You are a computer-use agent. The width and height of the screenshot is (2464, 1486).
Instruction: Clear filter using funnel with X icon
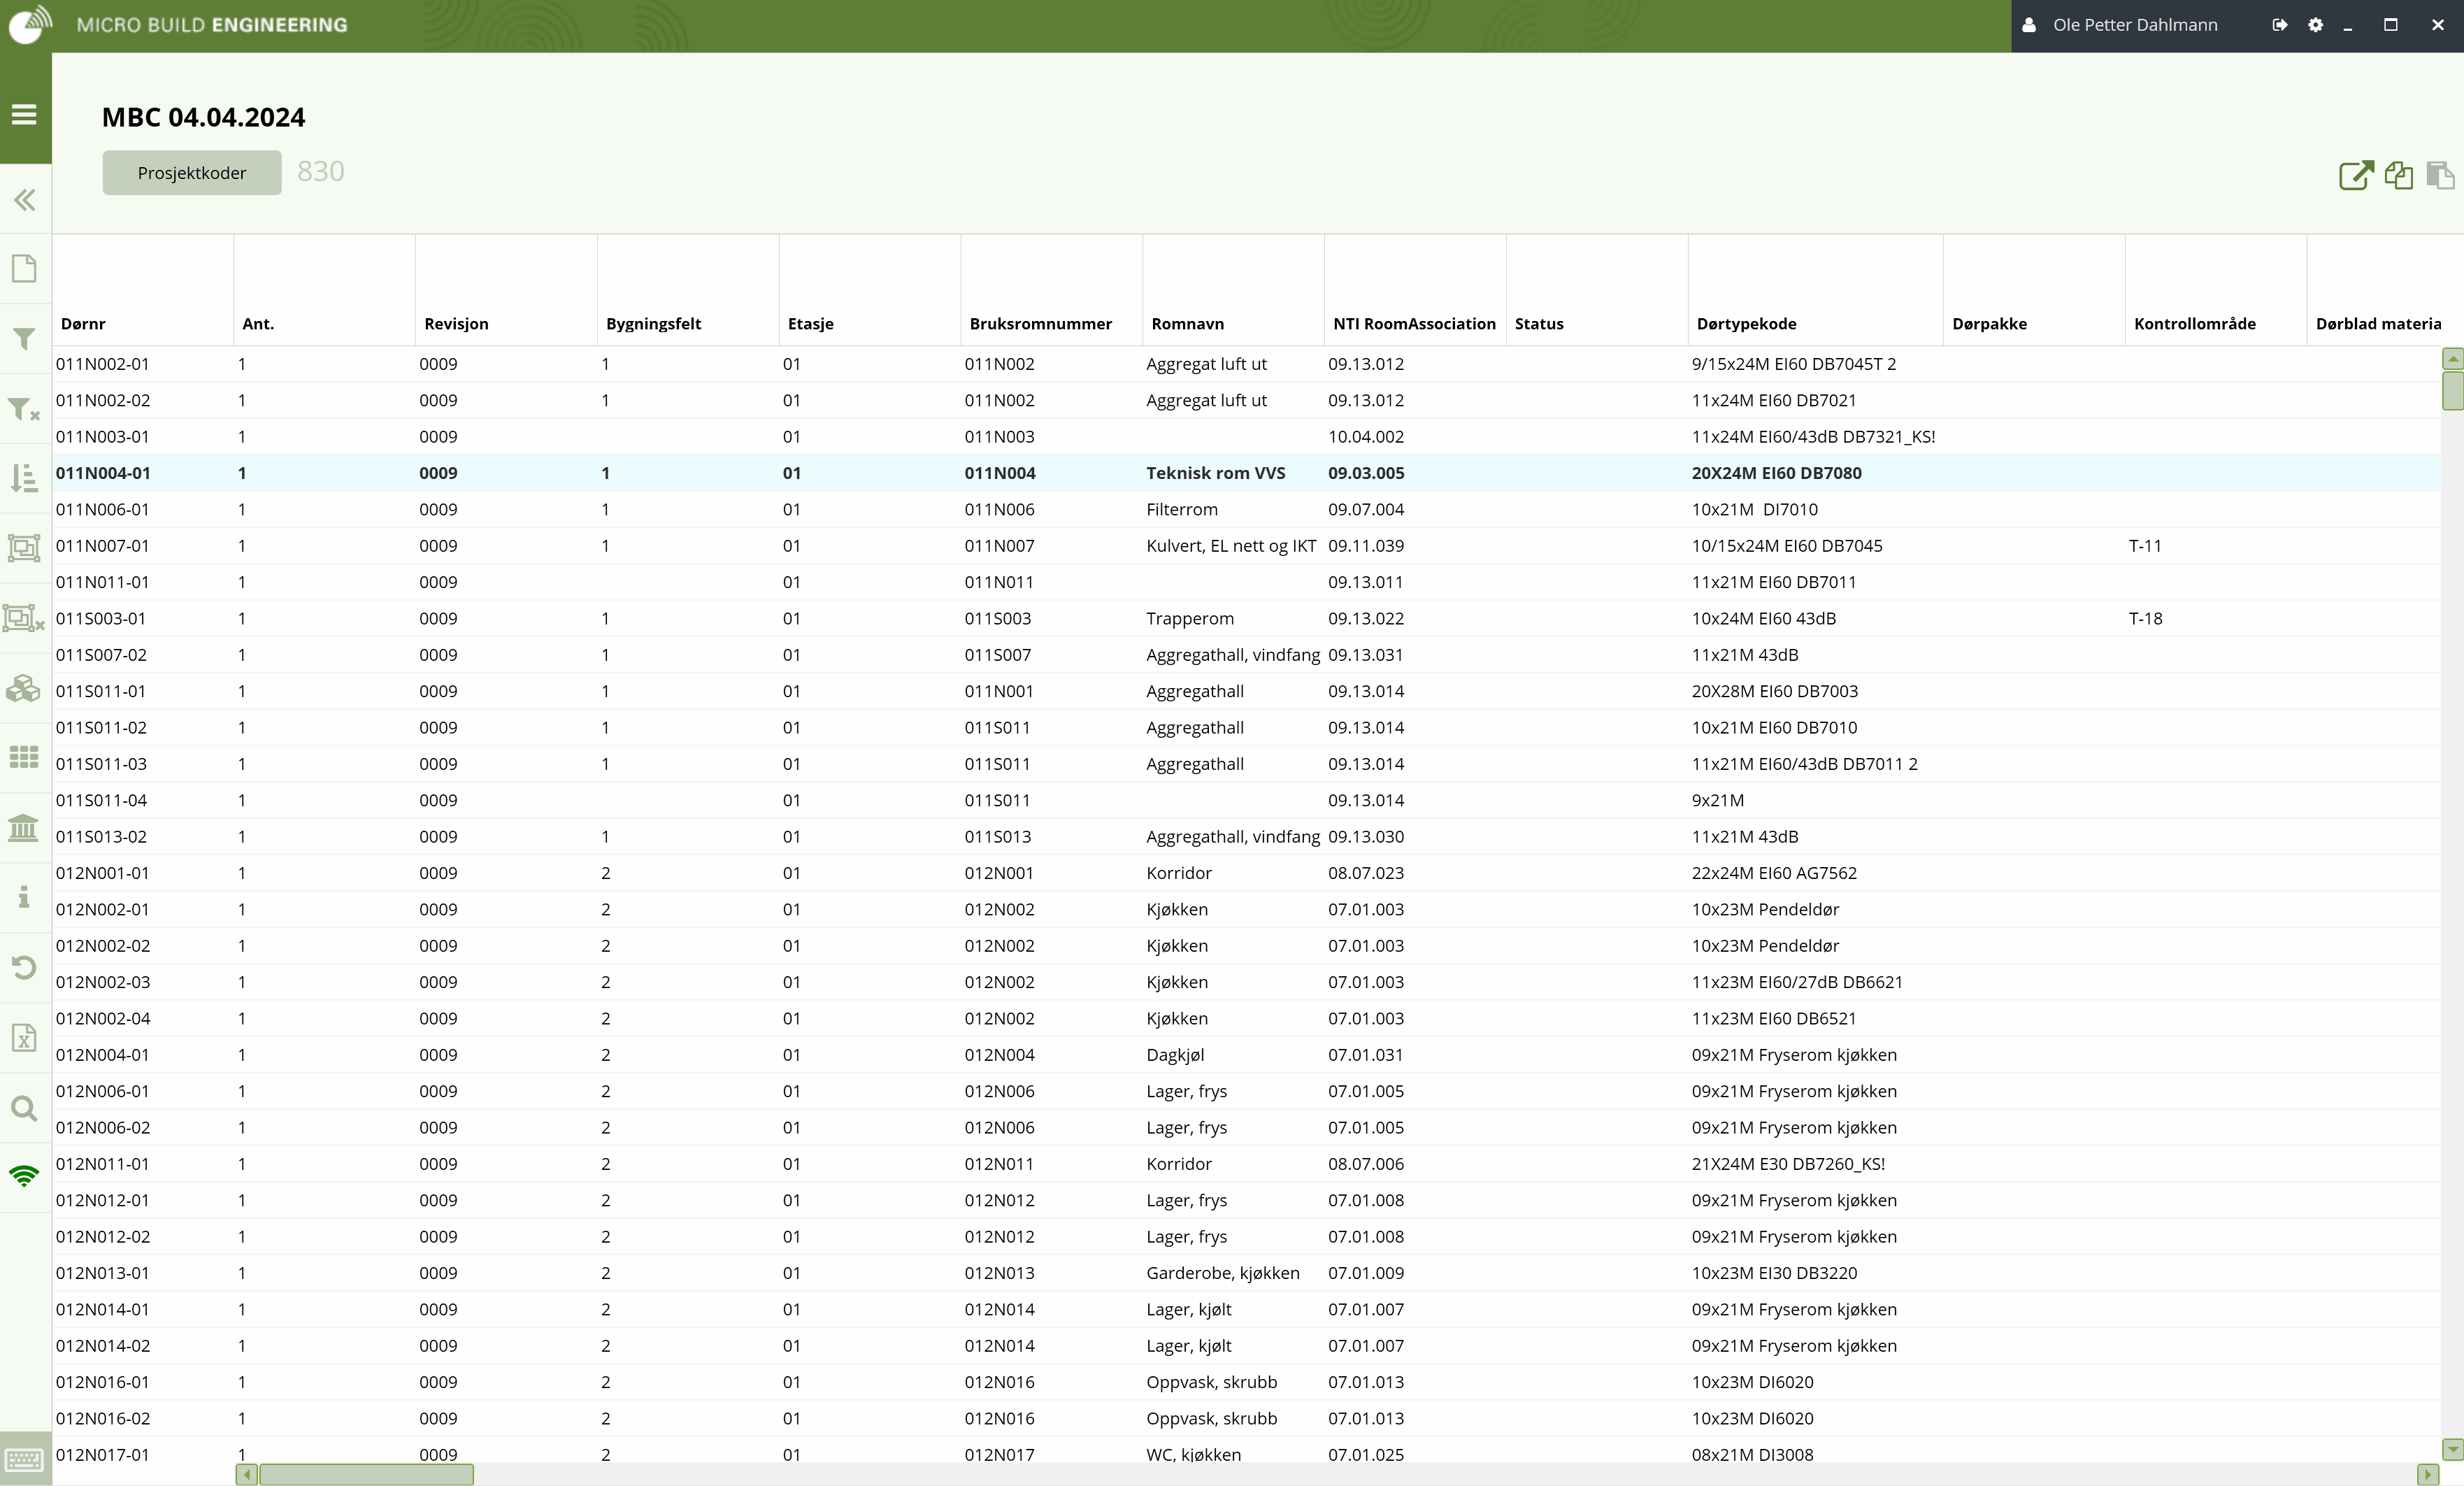point(24,409)
